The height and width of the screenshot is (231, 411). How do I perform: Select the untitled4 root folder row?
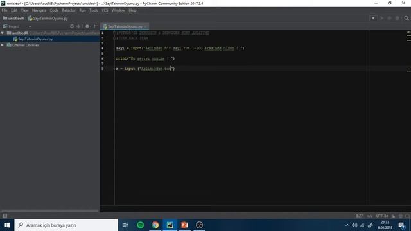(50, 33)
